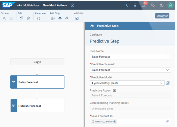
Task: Open the user profile avatar
Action: click(170, 5)
